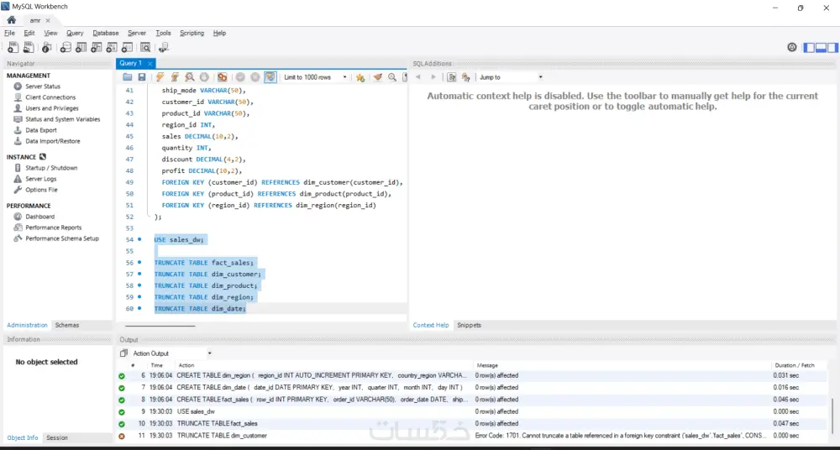Toggle the right sidebar panel visibility
Image resolution: width=840 pixels, height=450 pixels.
(832, 48)
